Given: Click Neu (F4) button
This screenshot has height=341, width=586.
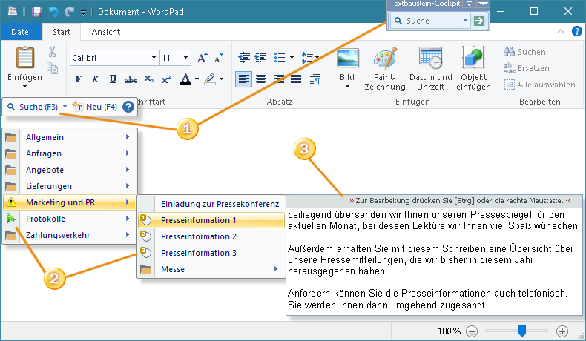Looking at the screenshot, I should [95, 107].
